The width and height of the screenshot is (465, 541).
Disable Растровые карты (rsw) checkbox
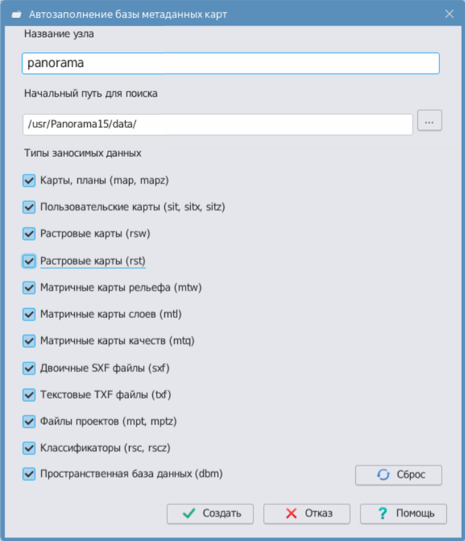coord(29,233)
